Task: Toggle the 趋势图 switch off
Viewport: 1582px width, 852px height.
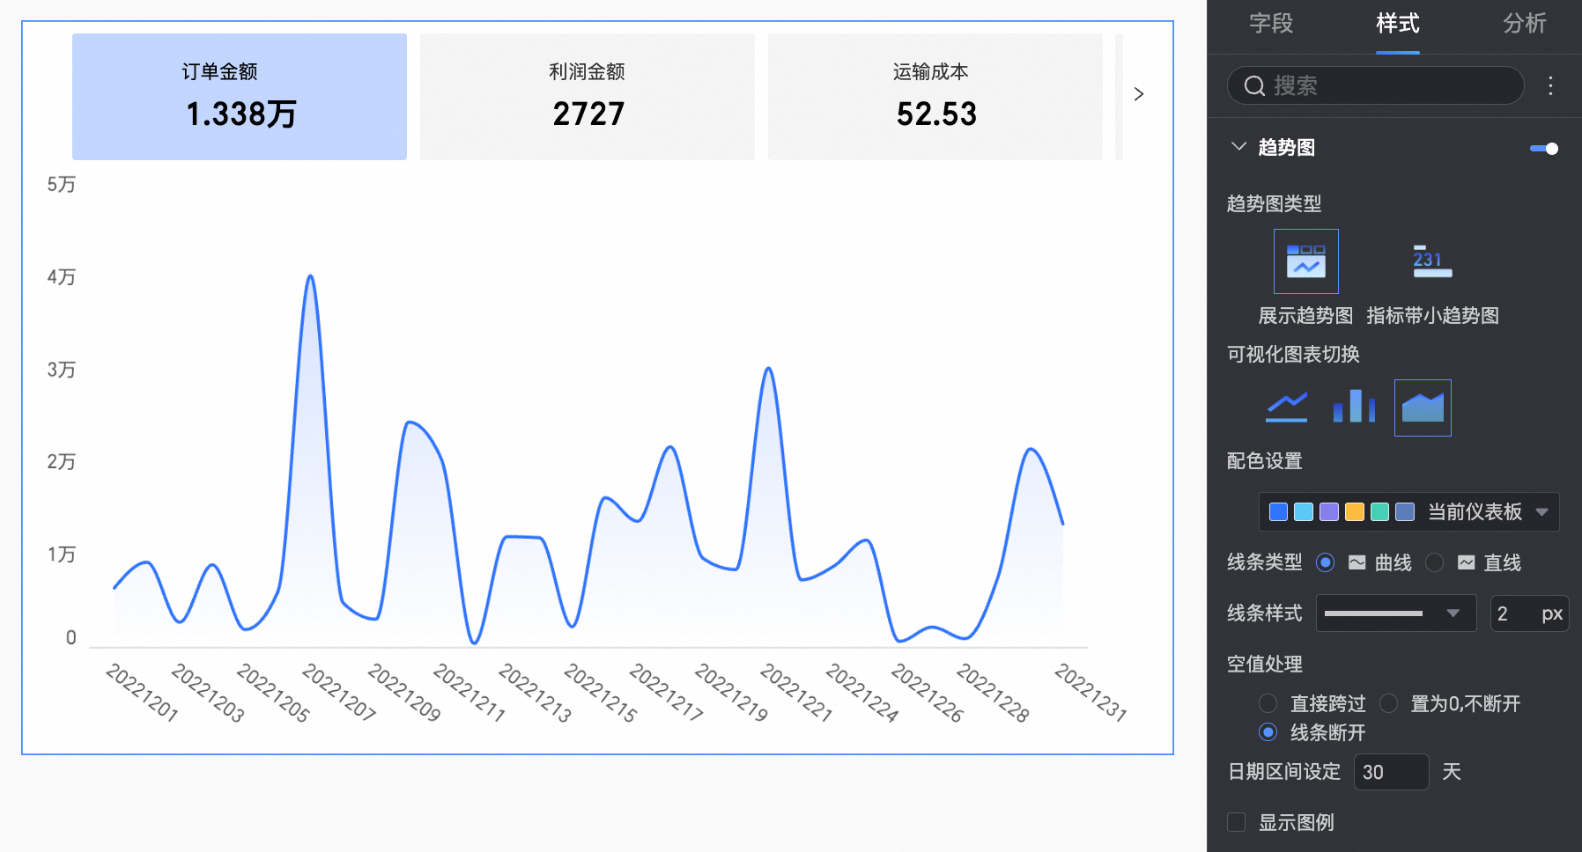Action: tap(1543, 149)
